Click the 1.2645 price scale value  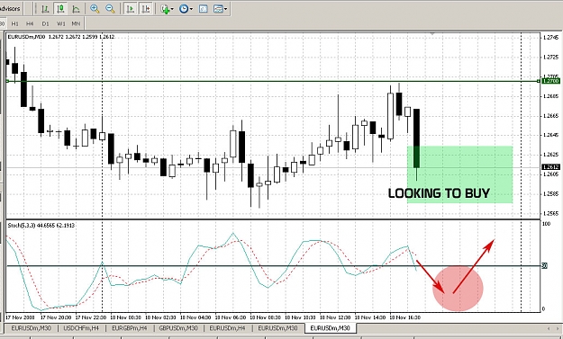550,135
